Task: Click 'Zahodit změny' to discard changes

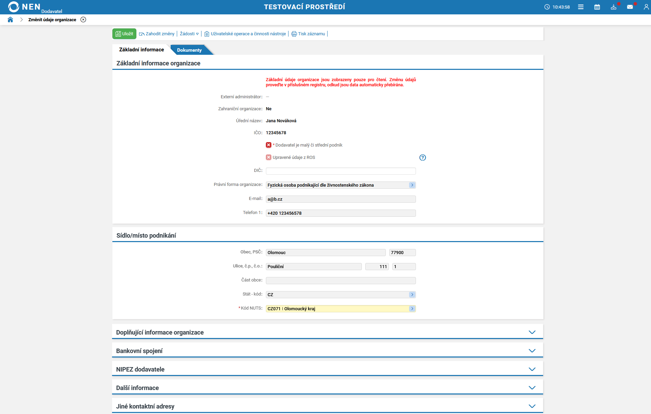Action: pos(157,34)
